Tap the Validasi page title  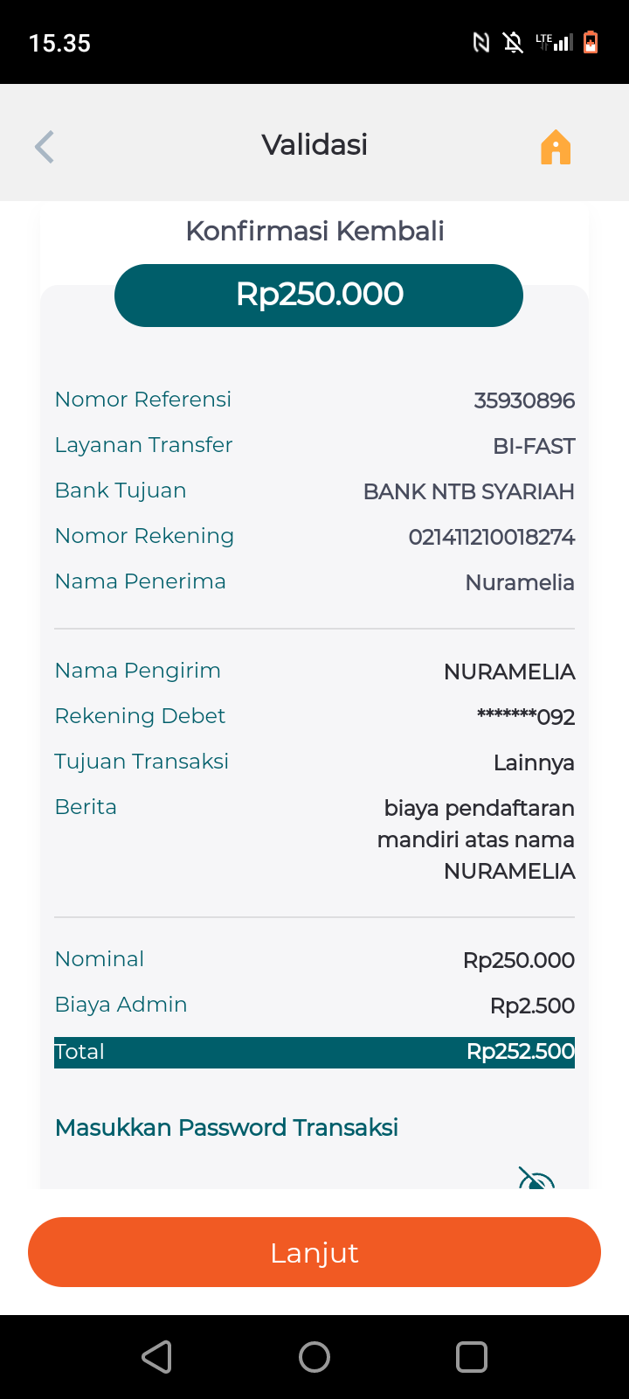tap(314, 144)
